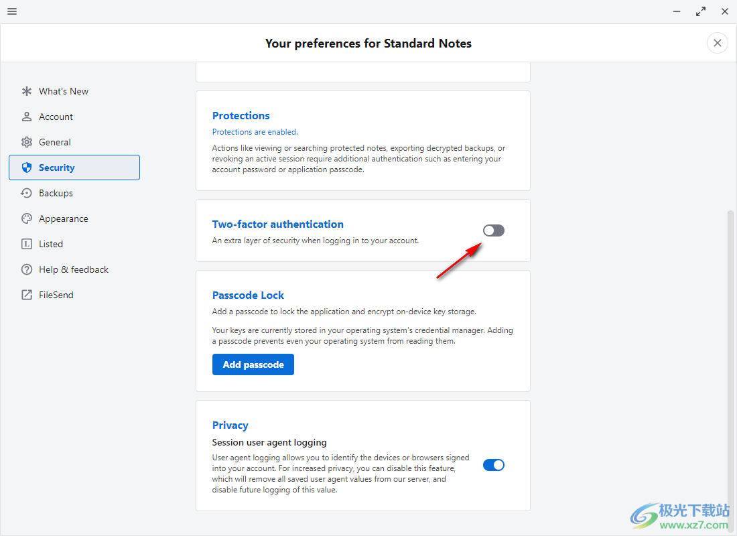Click 'Session user agent logging' label
This screenshot has width=737, height=536.
[269, 442]
